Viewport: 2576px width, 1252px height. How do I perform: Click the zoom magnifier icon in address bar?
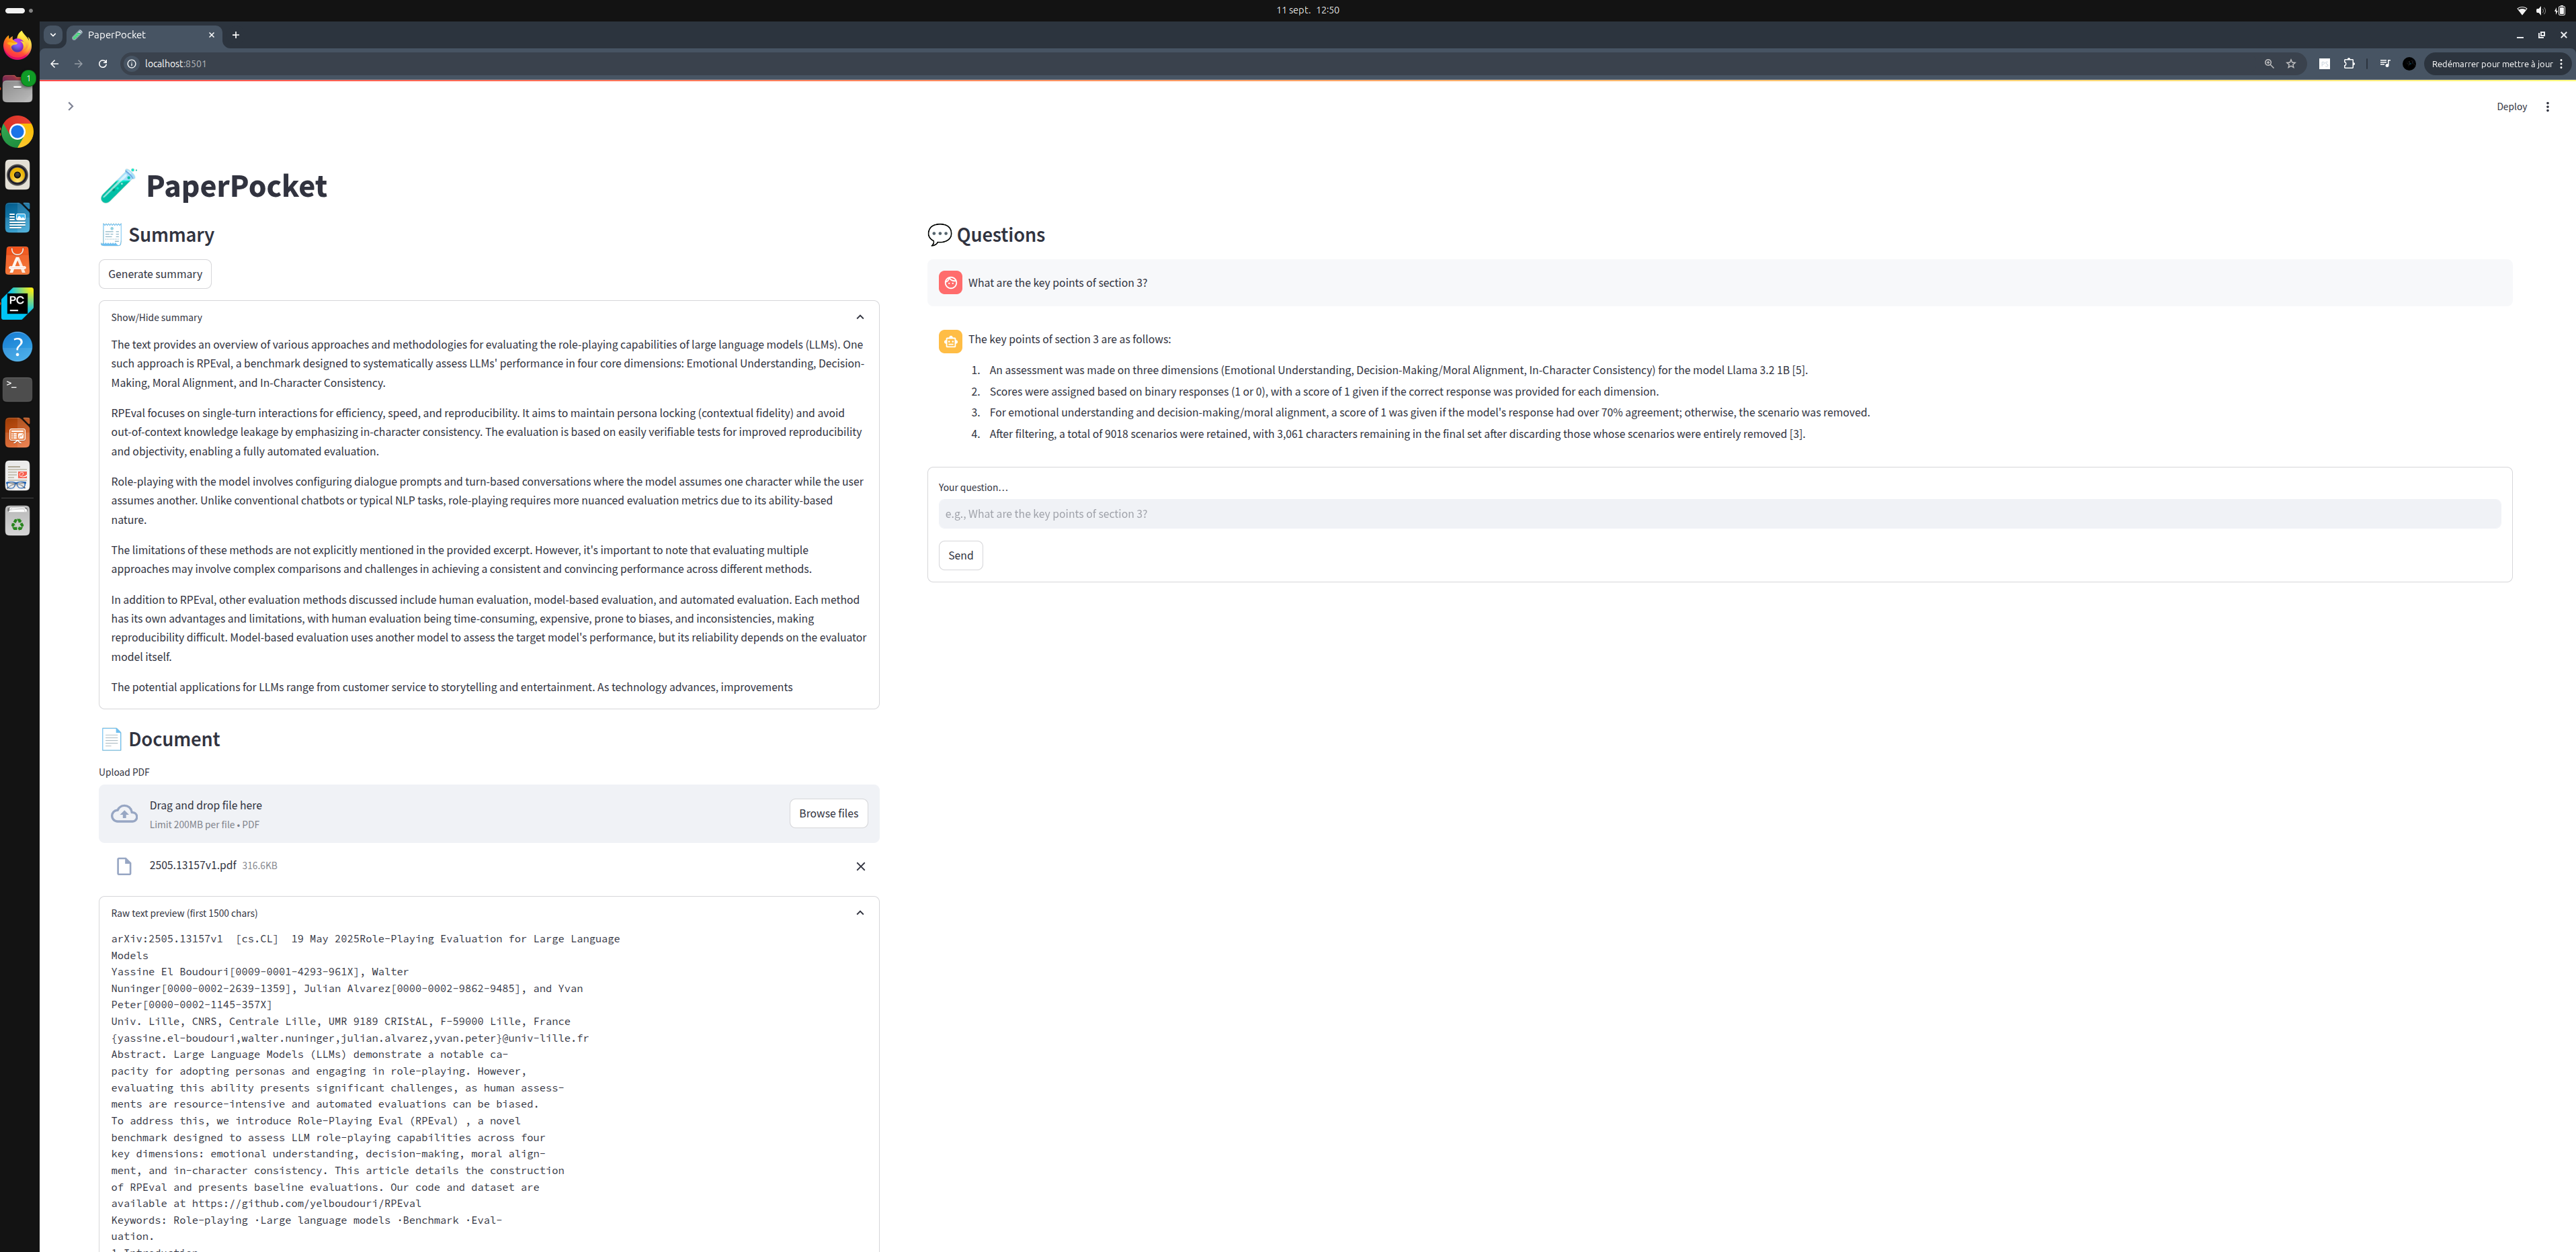(2268, 64)
